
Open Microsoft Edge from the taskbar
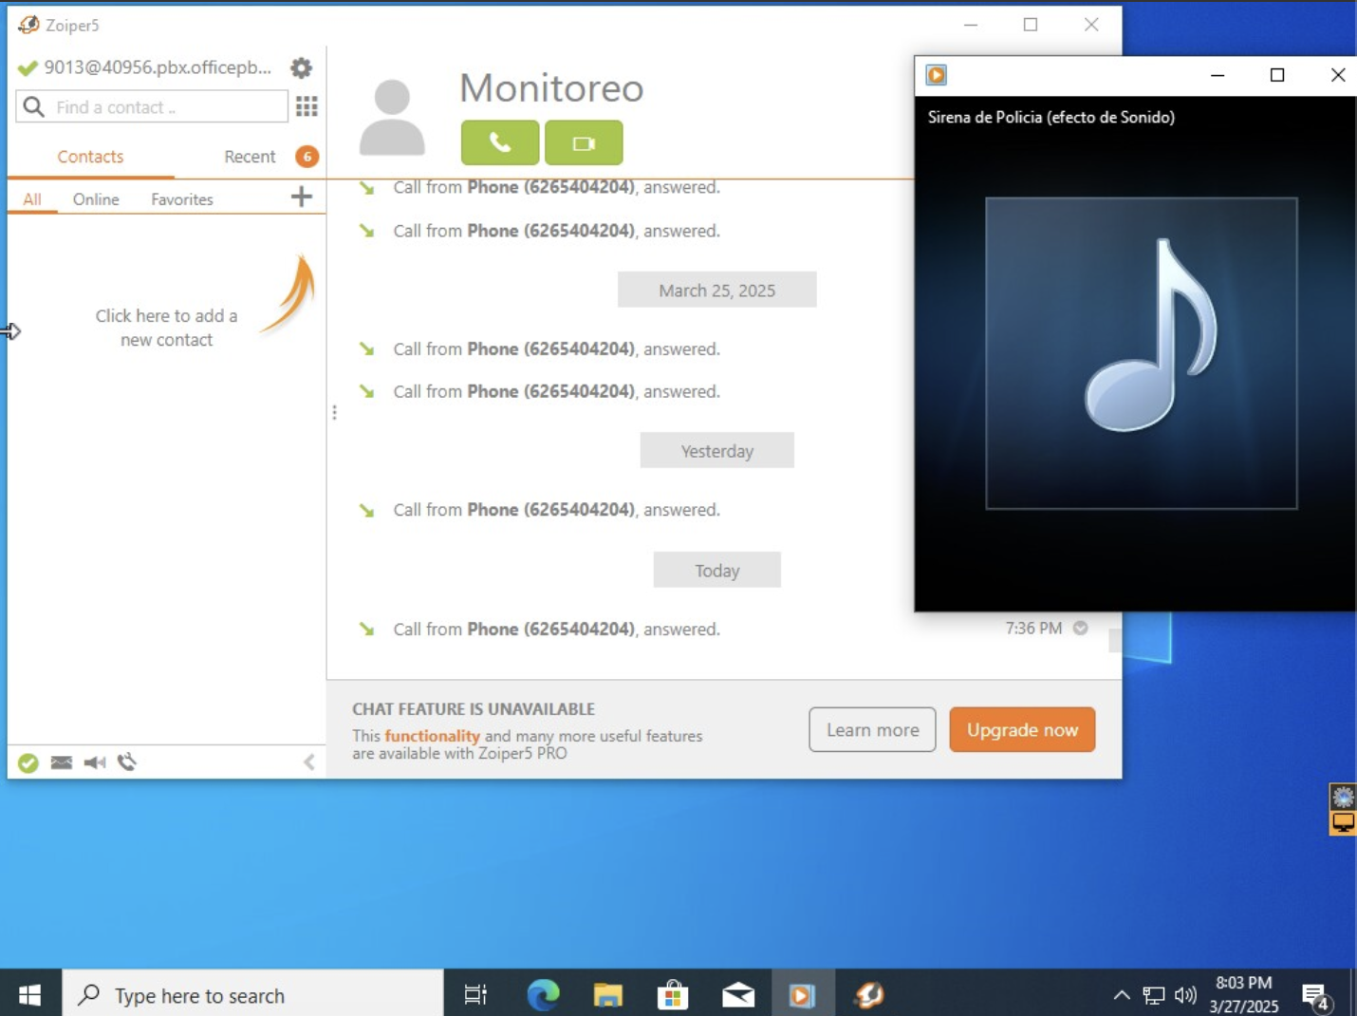(x=544, y=994)
